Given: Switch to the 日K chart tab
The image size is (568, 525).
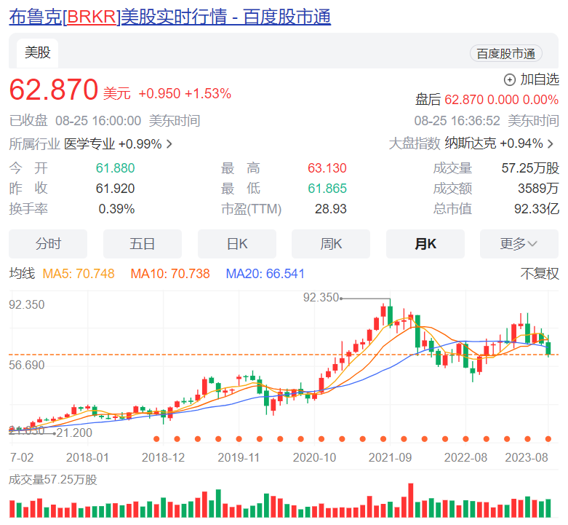Looking at the screenshot, I should pos(237,244).
